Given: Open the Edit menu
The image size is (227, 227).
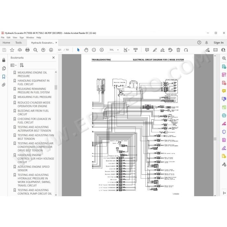Looking at the screenshot, I should pos(8,38).
